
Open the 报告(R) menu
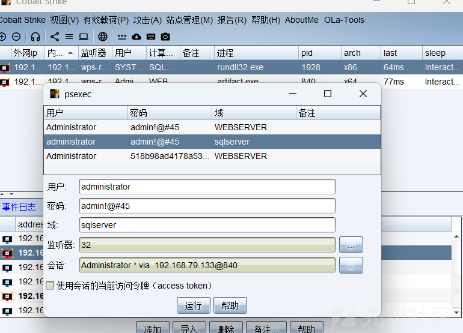click(x=231, y=20)
